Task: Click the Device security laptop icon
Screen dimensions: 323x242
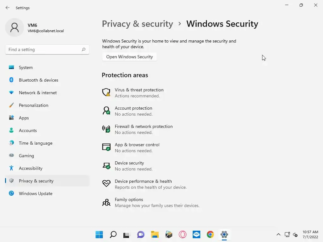Action: [106, 165]
